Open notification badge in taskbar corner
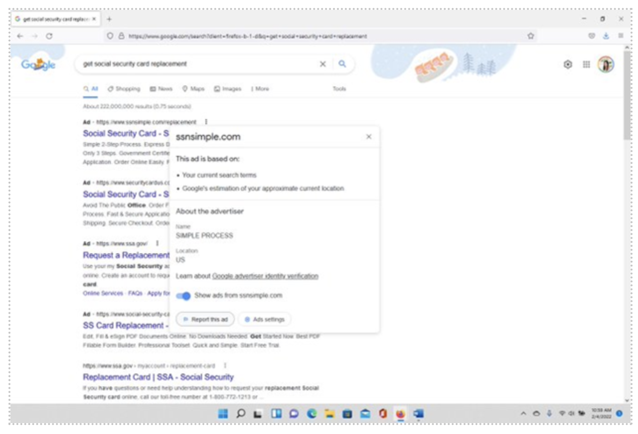Viewport: 638px width, 434px height. (619, 414)
